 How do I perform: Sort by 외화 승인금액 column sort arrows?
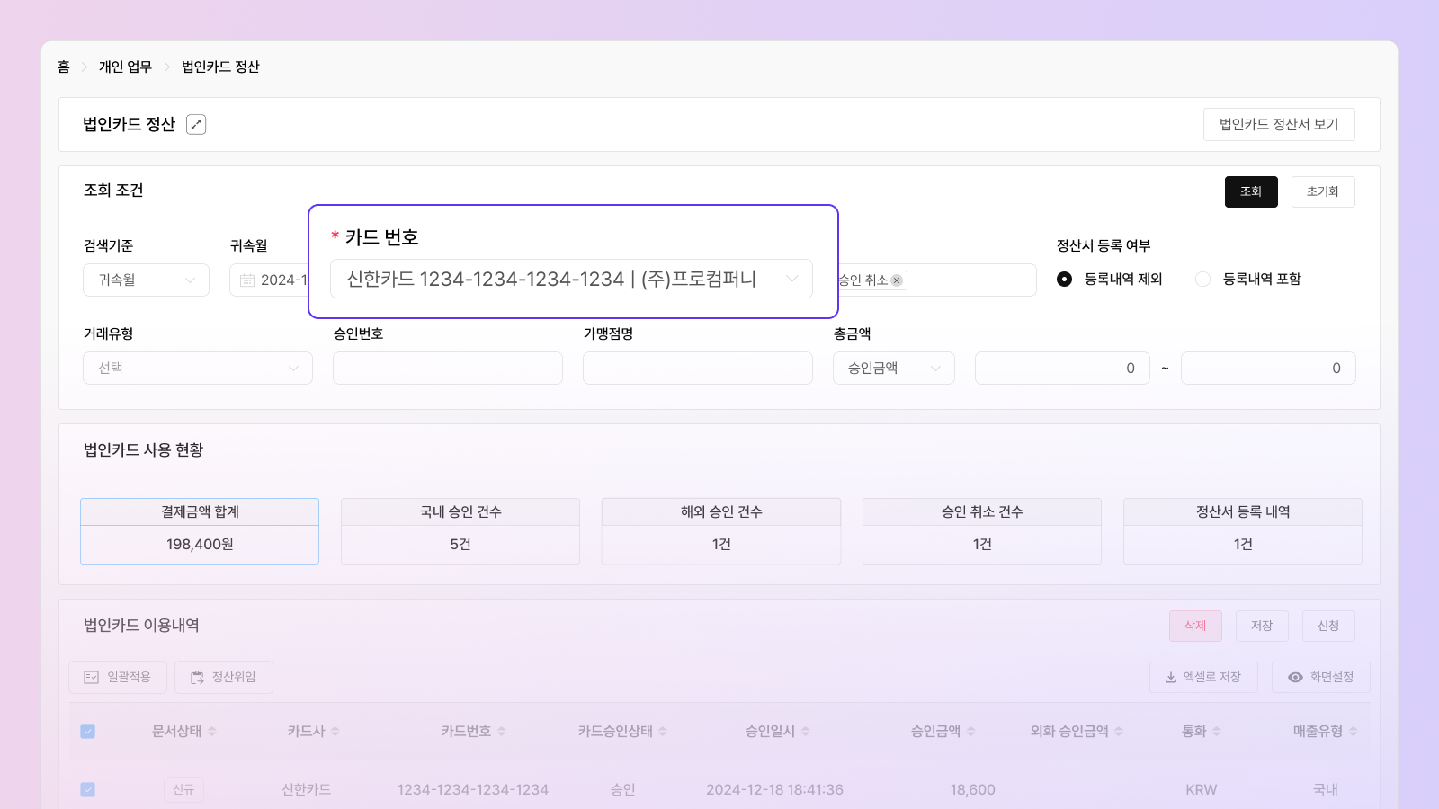(1119, 732)
